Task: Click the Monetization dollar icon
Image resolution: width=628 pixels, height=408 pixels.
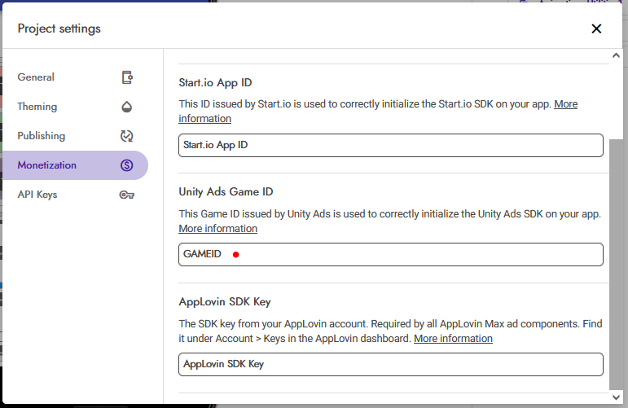Action: coord(127,165)
